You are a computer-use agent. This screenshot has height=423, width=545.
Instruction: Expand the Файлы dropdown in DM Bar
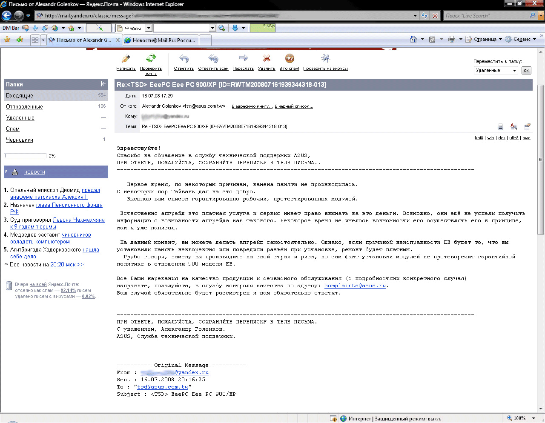[x=149, y=28]
